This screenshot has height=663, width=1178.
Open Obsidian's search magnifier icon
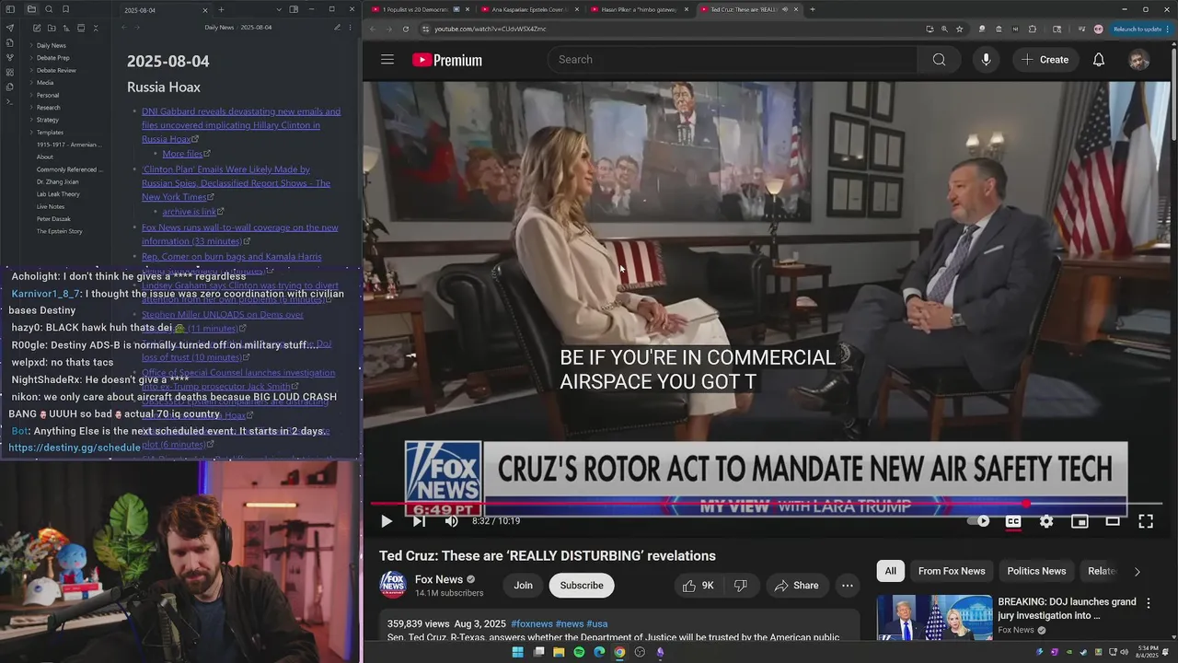coord(49,9)
